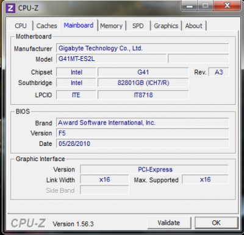Click the LPCIO IT8718 field
This screenshot has width=244, height=235.
point(143,95)
